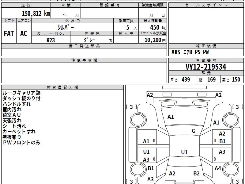245x184 pixels.
Task: Click the エアコン header label
Action: 24,21
